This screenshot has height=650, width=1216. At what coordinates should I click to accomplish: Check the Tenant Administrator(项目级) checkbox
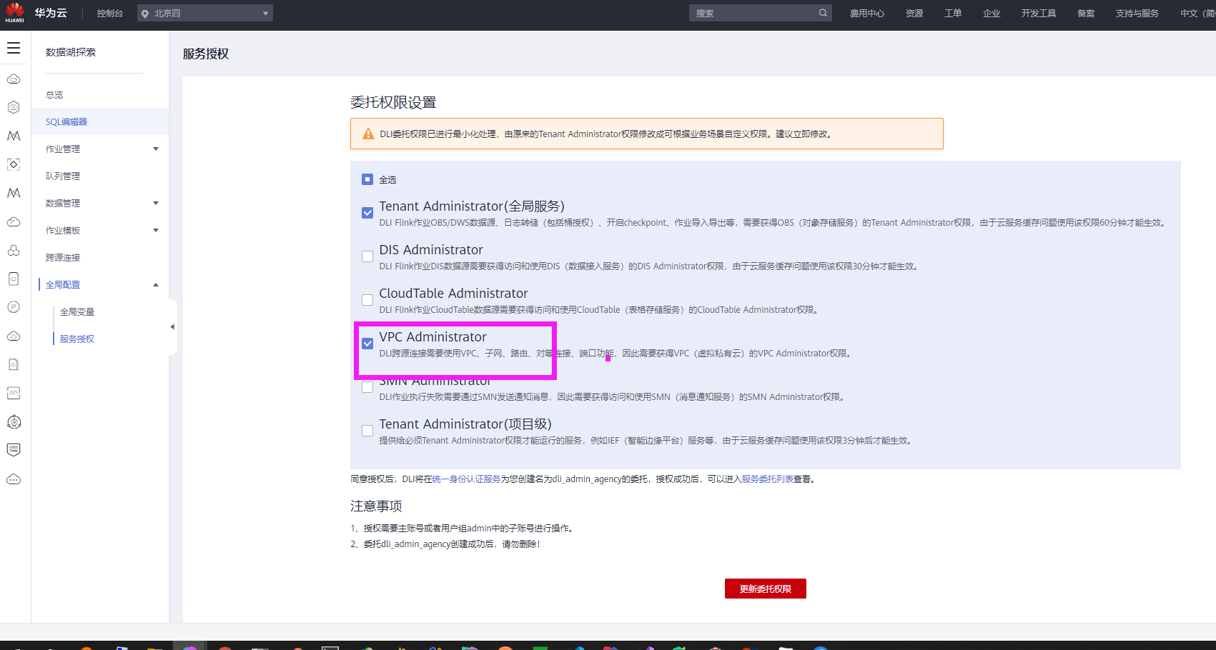(x=367, y=431)
